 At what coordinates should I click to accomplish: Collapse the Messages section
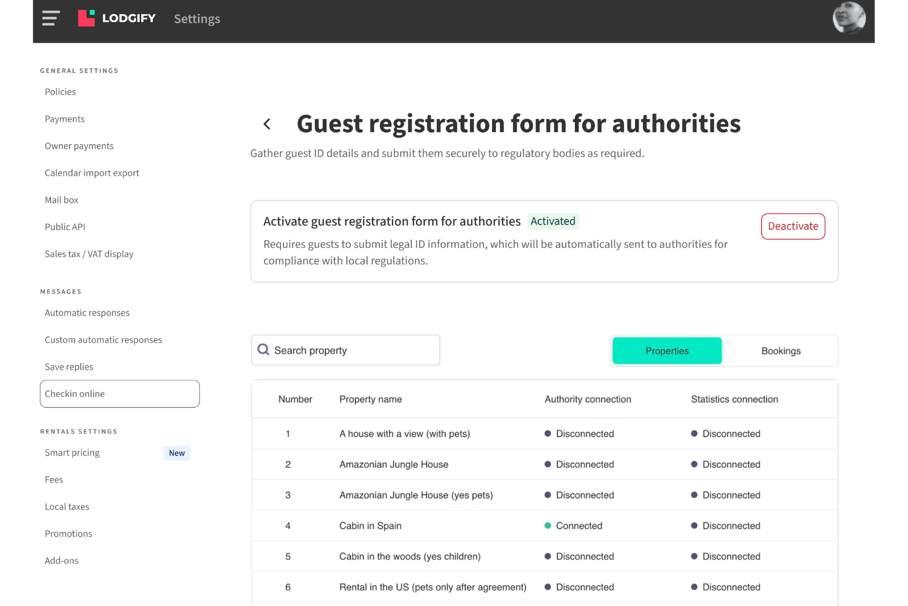(61, 291)
